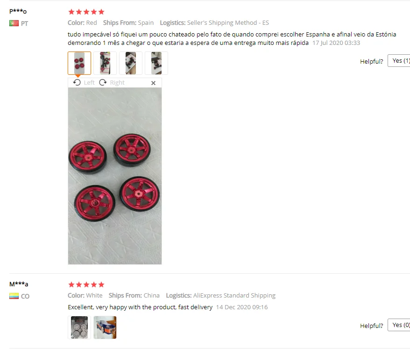Viewport: 410px width, 349px height.
Task: Open second review photo thumbnail
Action: 105,63
